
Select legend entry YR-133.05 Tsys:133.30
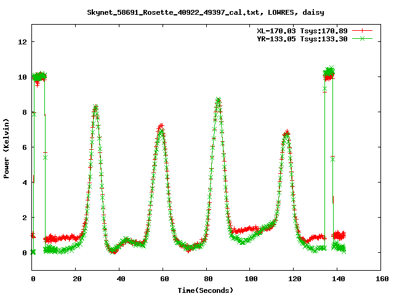[302, 39]
